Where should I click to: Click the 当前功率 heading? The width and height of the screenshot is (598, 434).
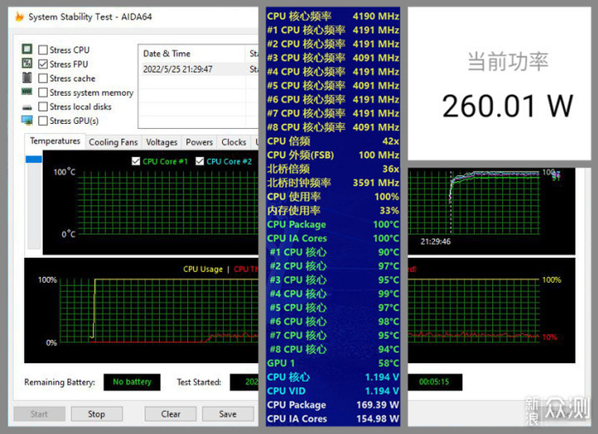pyautogui.click(x=508, y=62)
